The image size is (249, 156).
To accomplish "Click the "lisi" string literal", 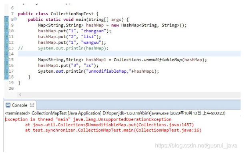I will coord(88,37).
